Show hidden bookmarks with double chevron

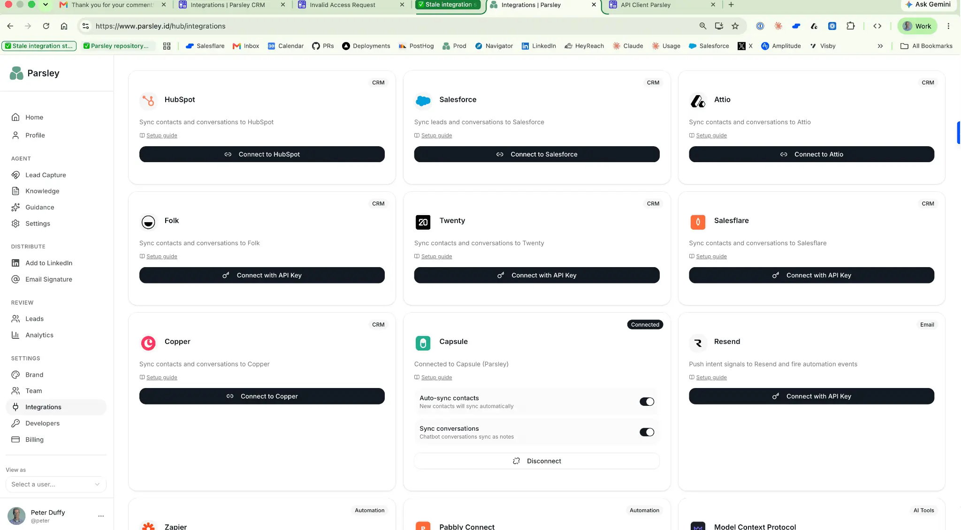(x=880, y=46)
